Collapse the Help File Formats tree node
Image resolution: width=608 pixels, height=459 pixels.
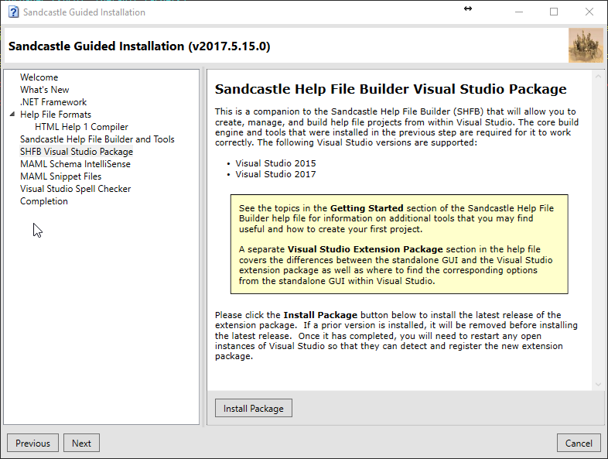pyautogui.click(x=12, y=114)
